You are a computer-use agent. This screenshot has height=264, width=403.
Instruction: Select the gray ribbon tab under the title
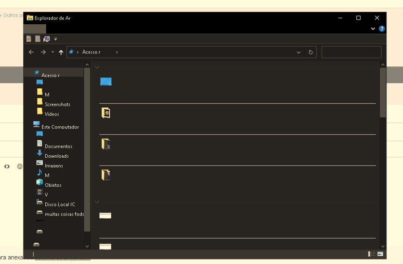[35, 29]
